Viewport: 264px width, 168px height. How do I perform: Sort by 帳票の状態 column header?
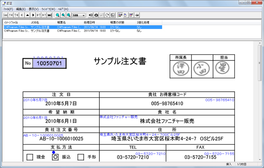point(122,22)
